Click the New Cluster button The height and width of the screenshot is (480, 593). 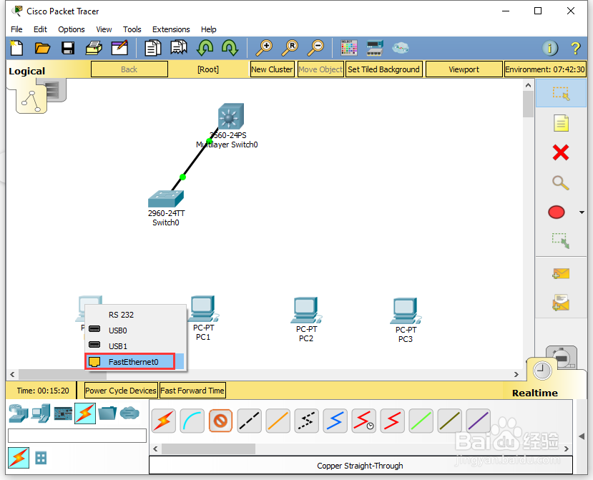point(272,69)
